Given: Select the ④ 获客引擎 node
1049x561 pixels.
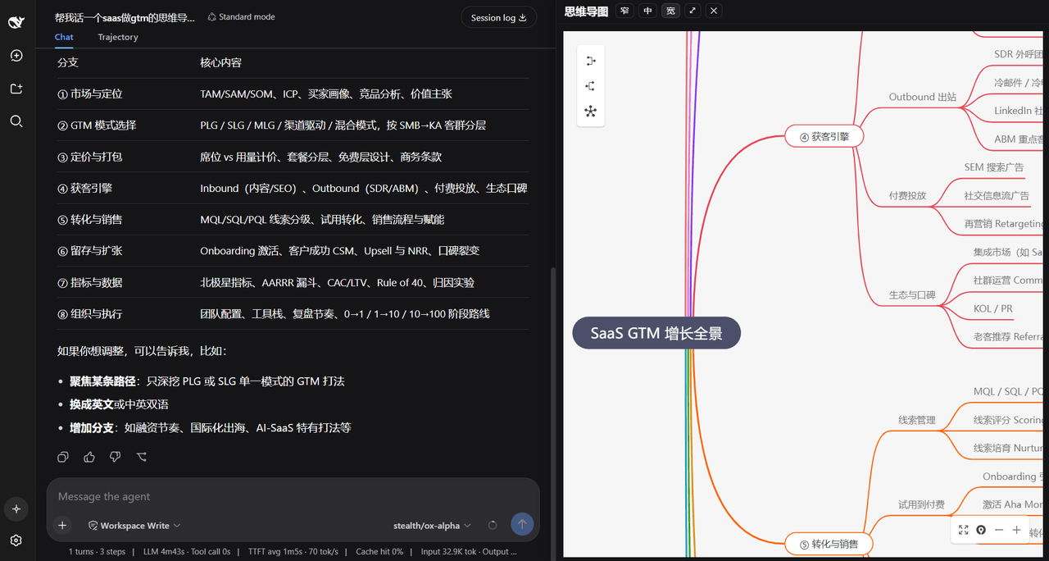Looking at the screenshot, I should [x=824, y=137].
